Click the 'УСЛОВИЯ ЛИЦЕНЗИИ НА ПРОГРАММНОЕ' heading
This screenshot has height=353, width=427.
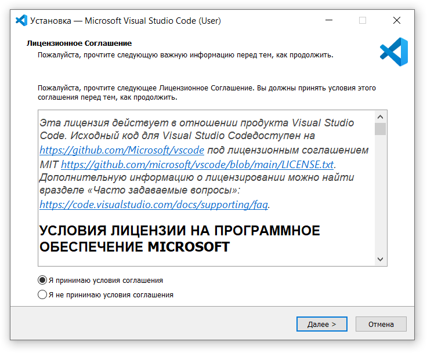180,230
